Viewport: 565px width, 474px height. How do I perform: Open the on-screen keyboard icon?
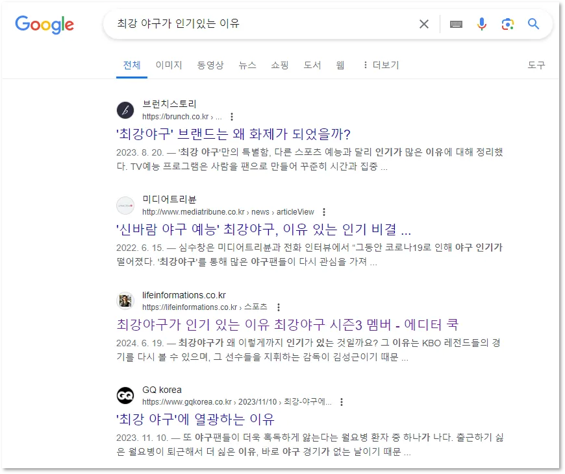point(455,23)
